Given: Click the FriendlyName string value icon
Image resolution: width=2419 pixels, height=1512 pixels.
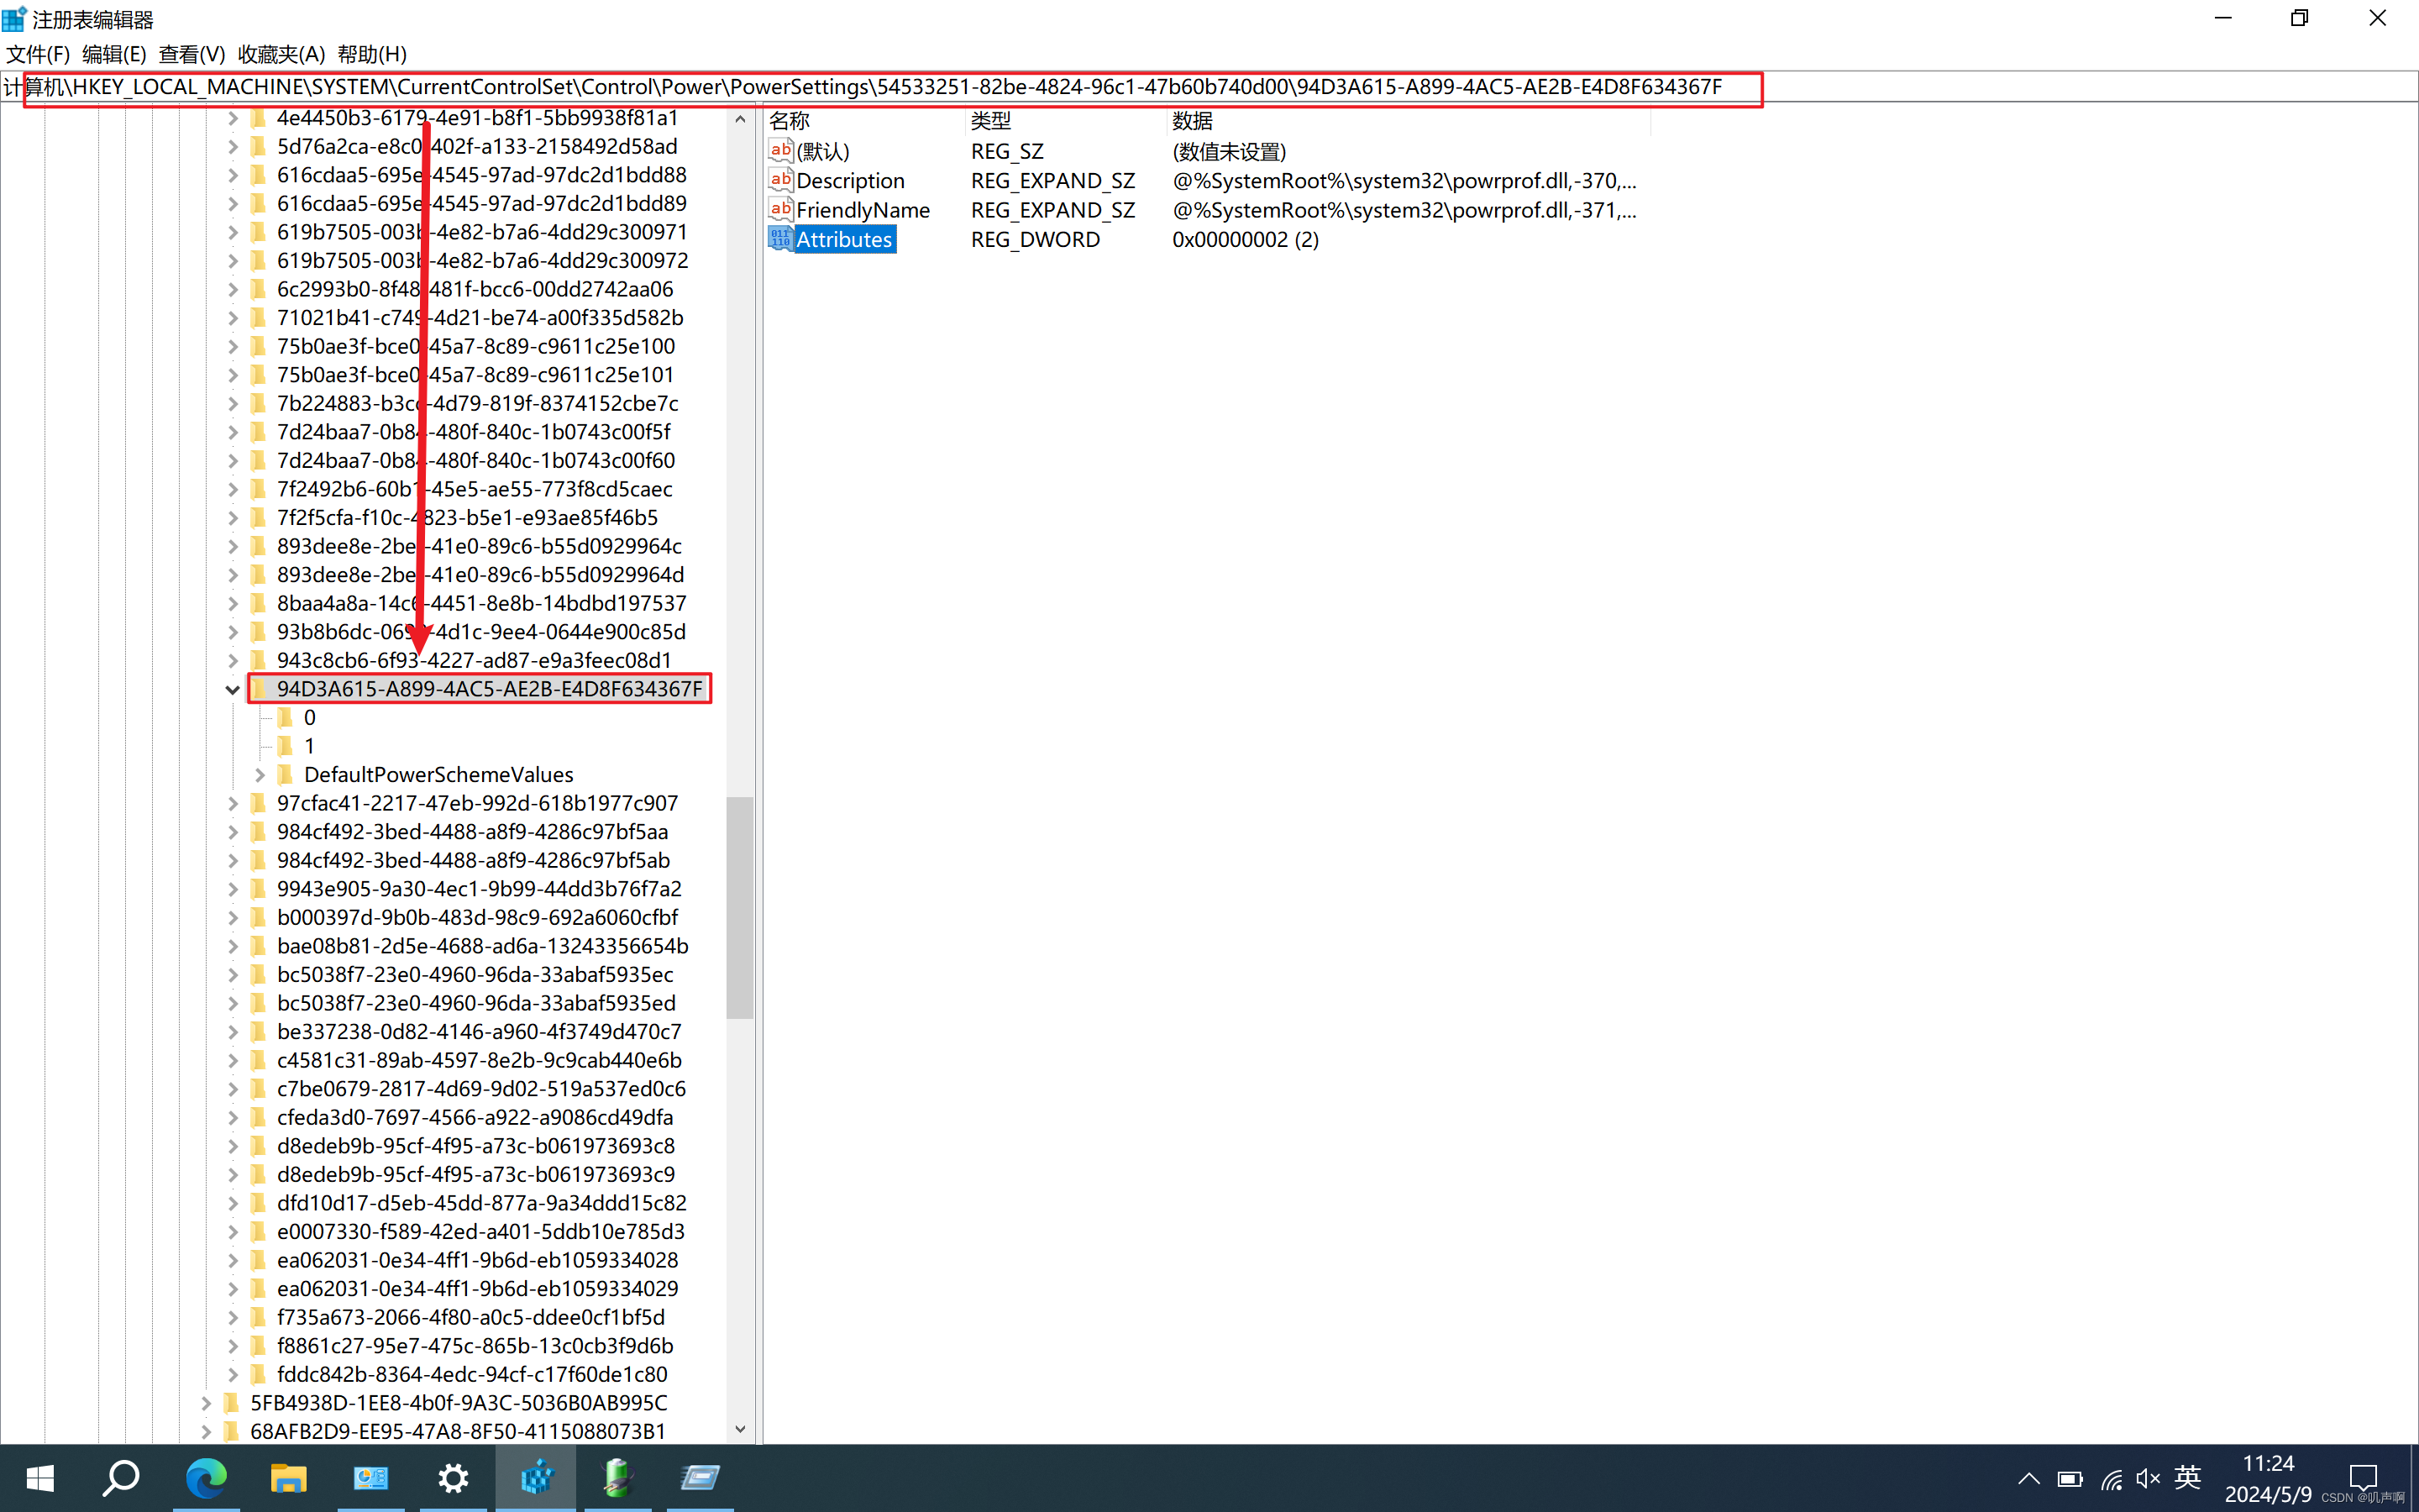Looking at the screenshot, I should [x=779, y=209].
